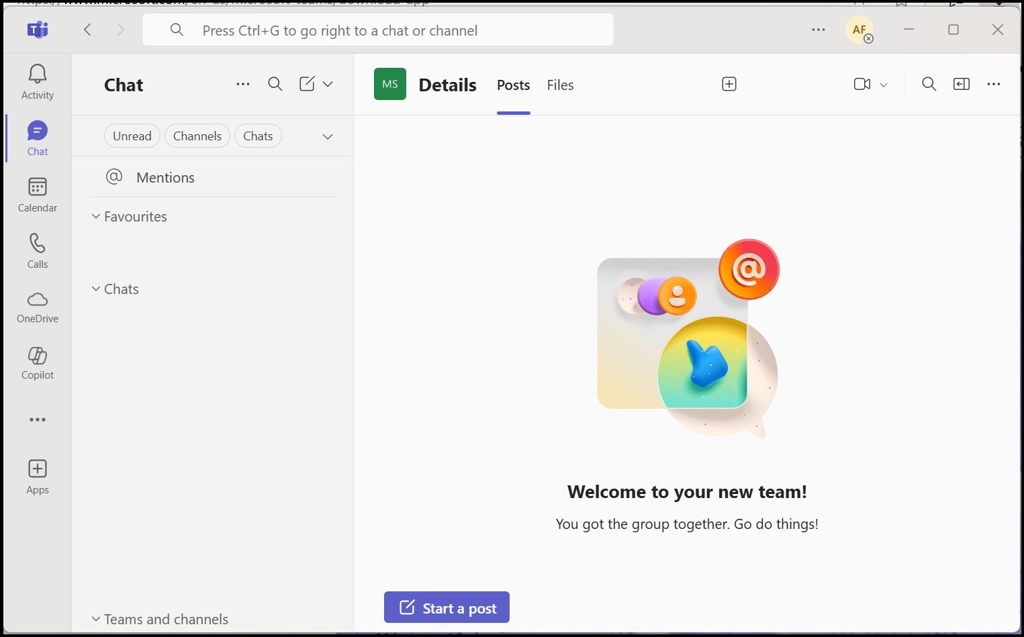Click the search box at top
The height and width of the screenshot is (637, 1024).
point(378,30)
